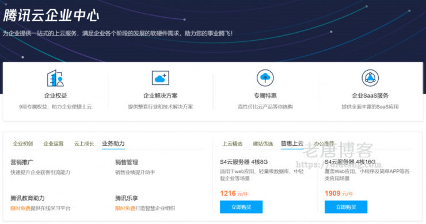Click 提供整套行业和技术解决方案 description

tap(160, 107)
